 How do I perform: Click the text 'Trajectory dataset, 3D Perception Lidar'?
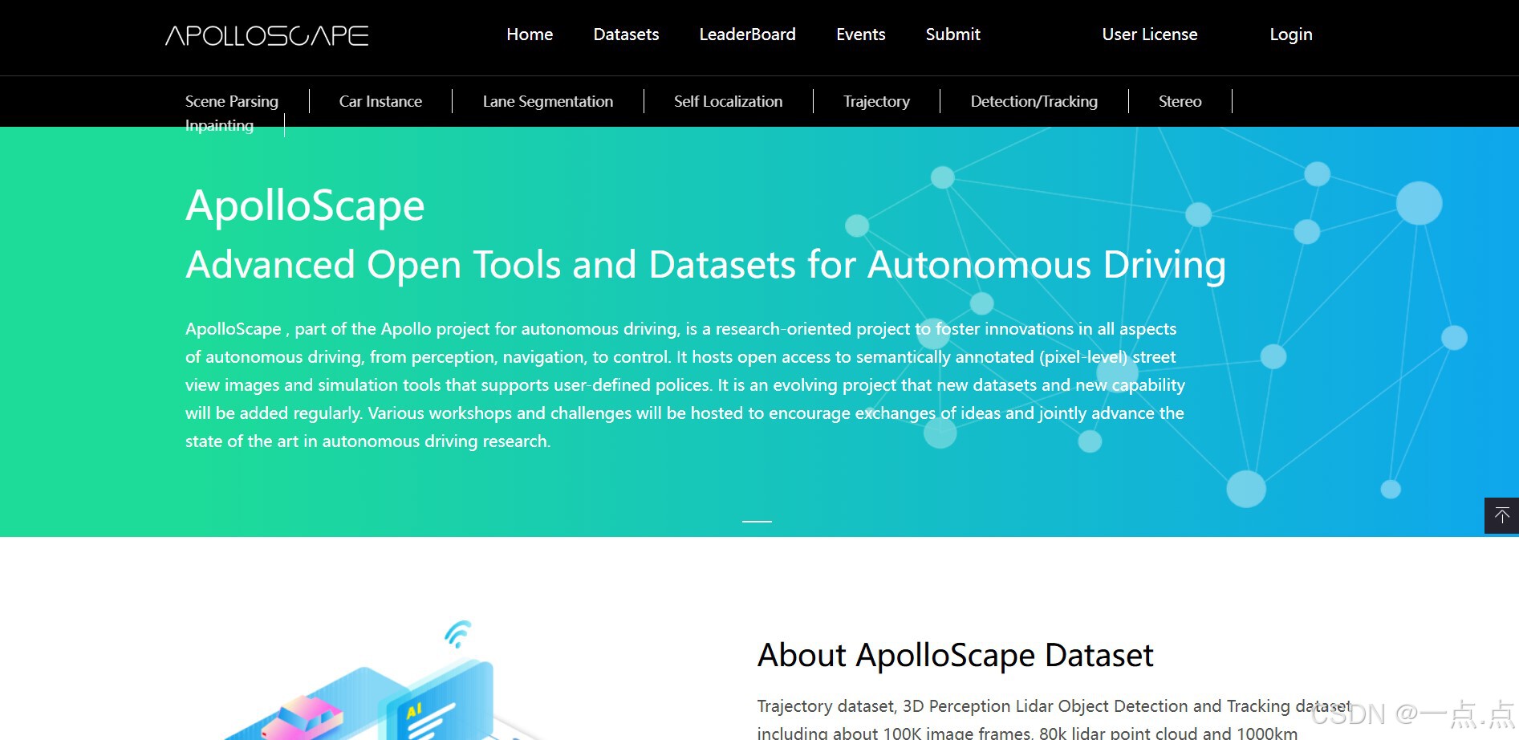click(1054, 706)
